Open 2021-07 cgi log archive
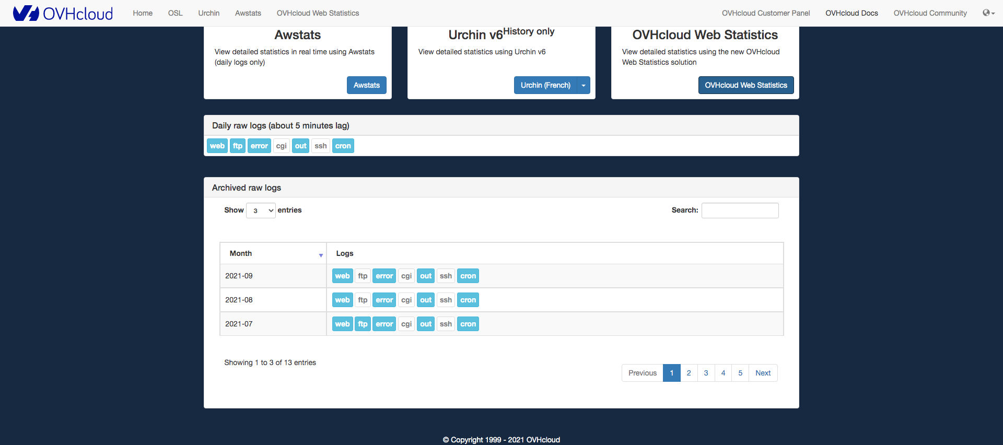Image resolution: width=1003 pixels, height=445 pixels. (406, 324)
